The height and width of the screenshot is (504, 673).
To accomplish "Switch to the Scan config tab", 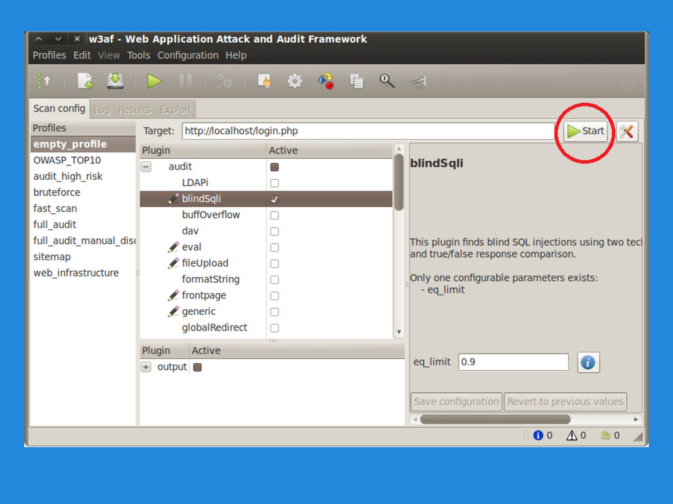I will coord(59,108).
